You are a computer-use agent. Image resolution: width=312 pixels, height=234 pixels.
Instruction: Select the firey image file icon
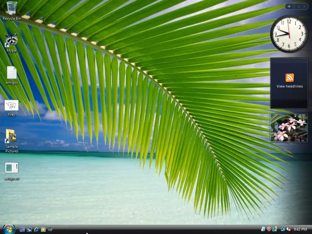pos(12,105)
